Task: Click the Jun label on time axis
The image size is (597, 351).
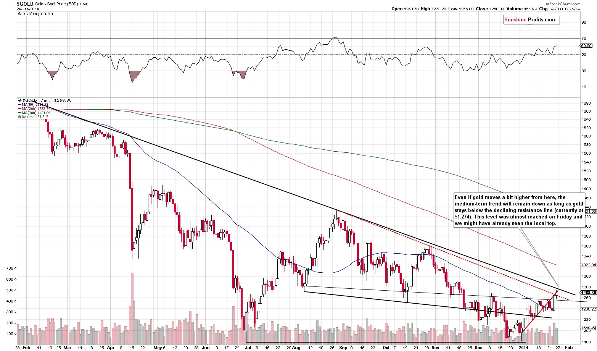Action: (x=206, y=348)
